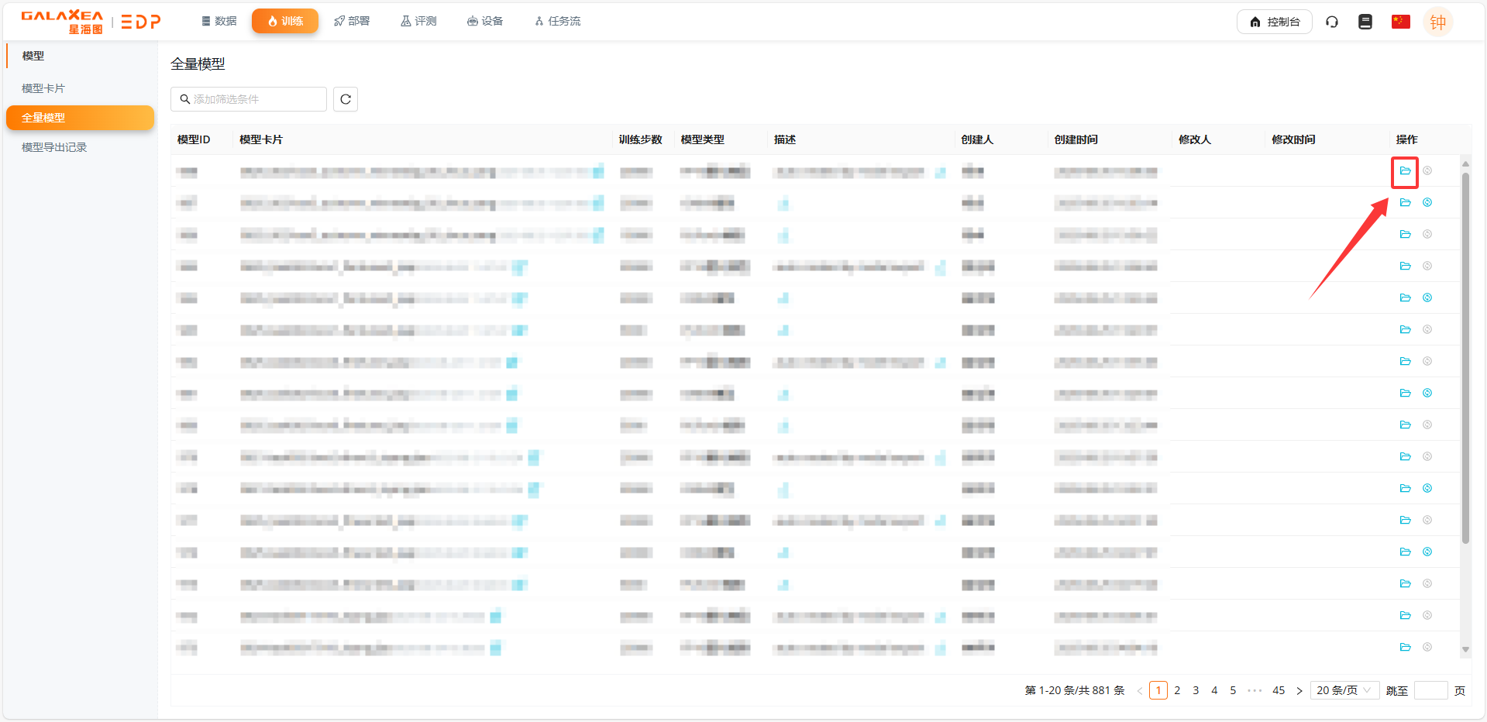
Task: Open the headset customer support icon
Action: pos(1332,22)
